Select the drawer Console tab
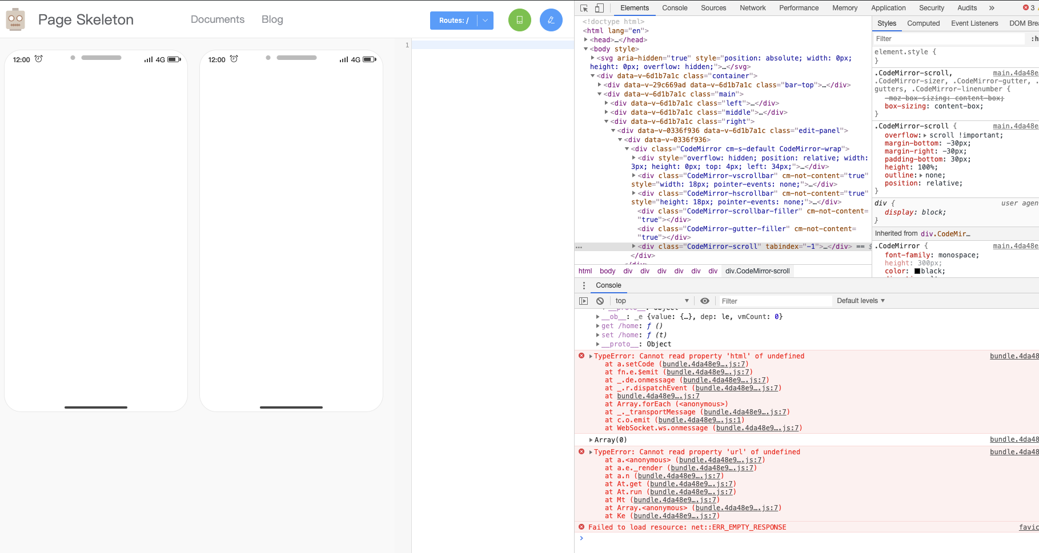The image size is (1039, 553). (608, 285)
